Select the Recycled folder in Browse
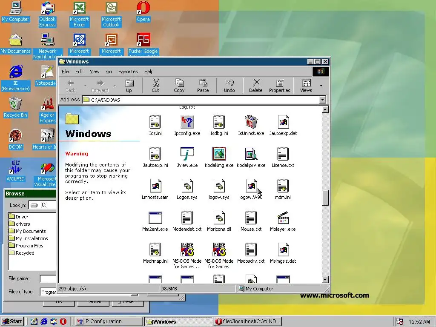This screenshot has width=436, height=327. pyautogui.click(x=22, y=253)
